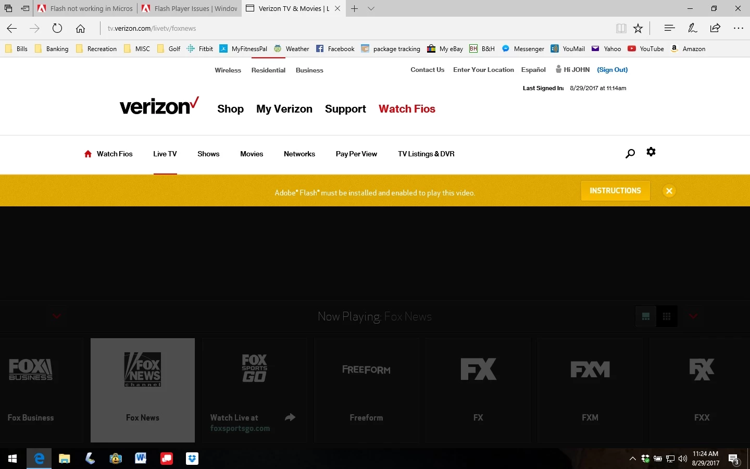
Task: Refresh the current page
Action: 57,29
